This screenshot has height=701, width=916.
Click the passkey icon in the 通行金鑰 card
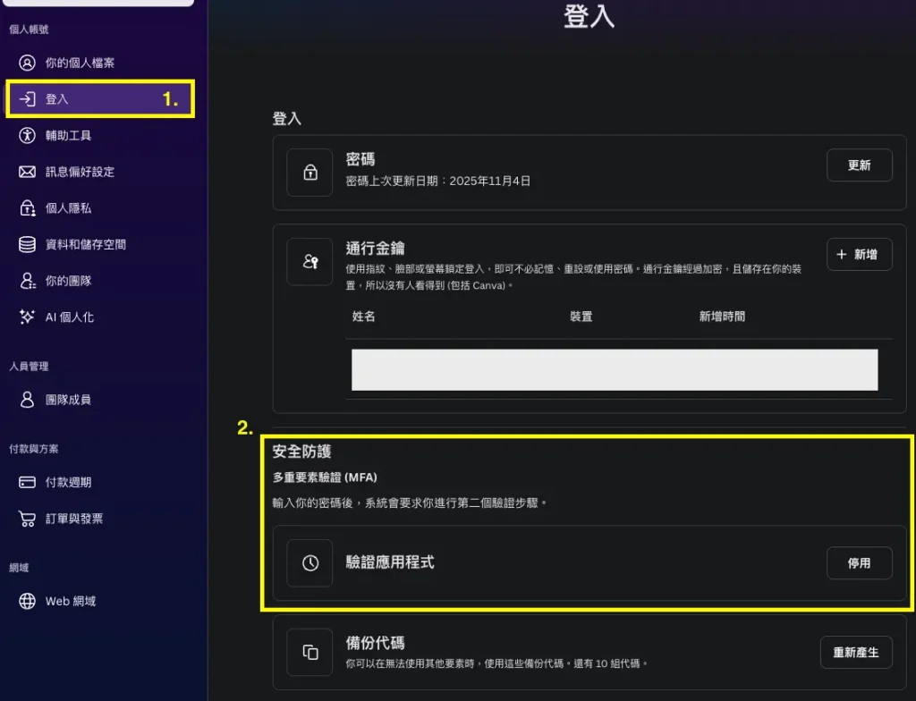click(x=310, y=261)
